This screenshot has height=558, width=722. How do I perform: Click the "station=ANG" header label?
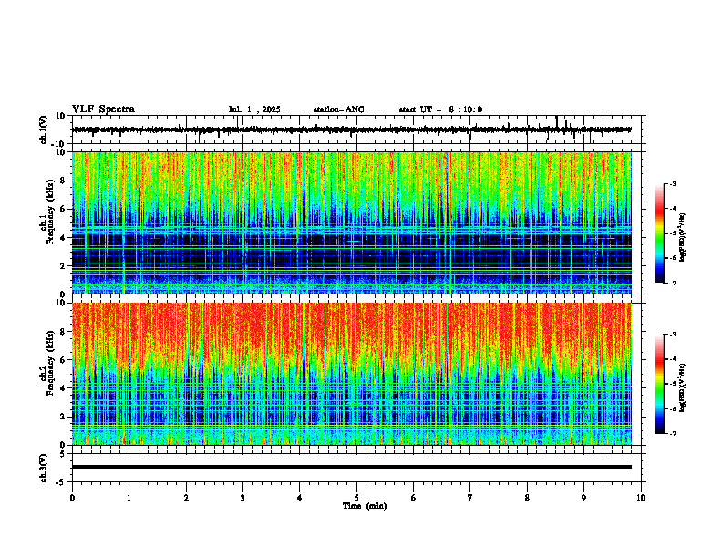pyautogui.click(x=338, y=109)
